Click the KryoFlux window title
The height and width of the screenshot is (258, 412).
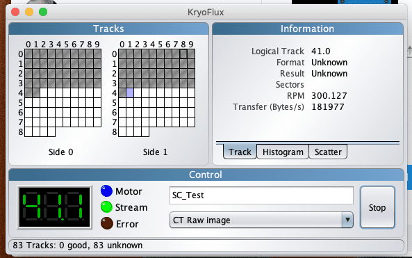click(x=206, y=13)
